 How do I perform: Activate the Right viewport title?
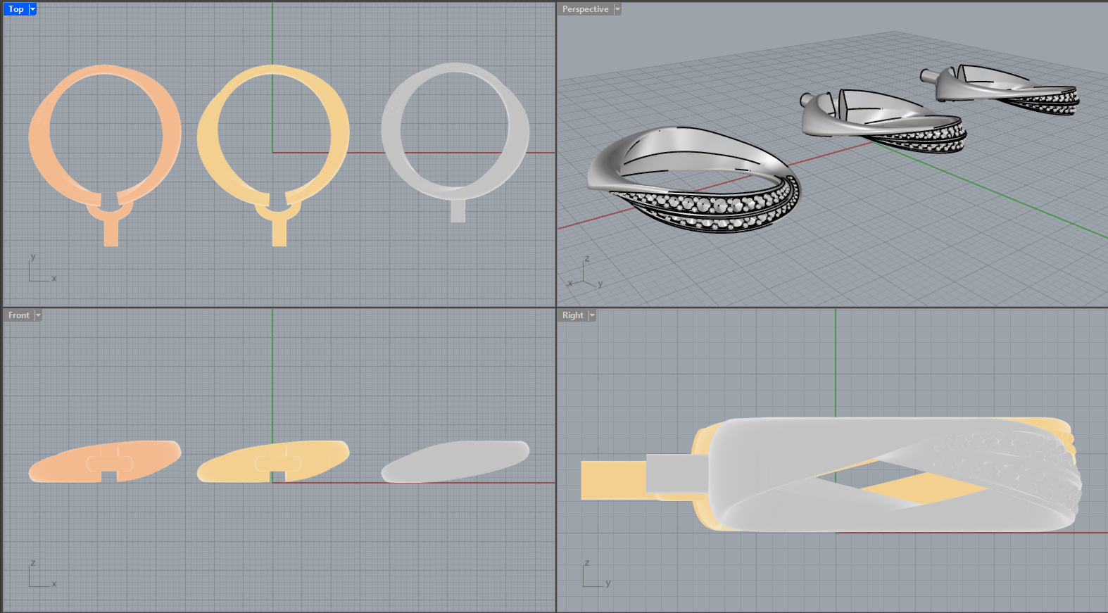572,315
